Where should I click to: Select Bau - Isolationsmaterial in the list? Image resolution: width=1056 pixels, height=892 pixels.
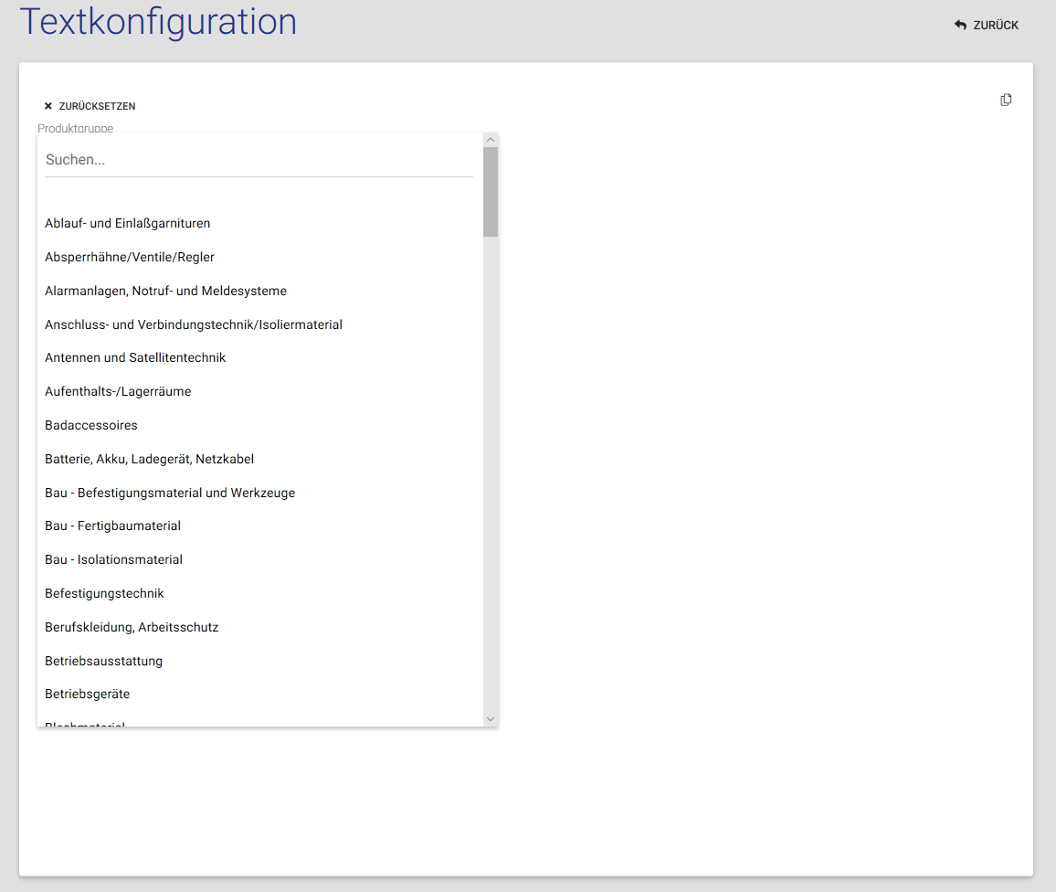pos(113,559)
